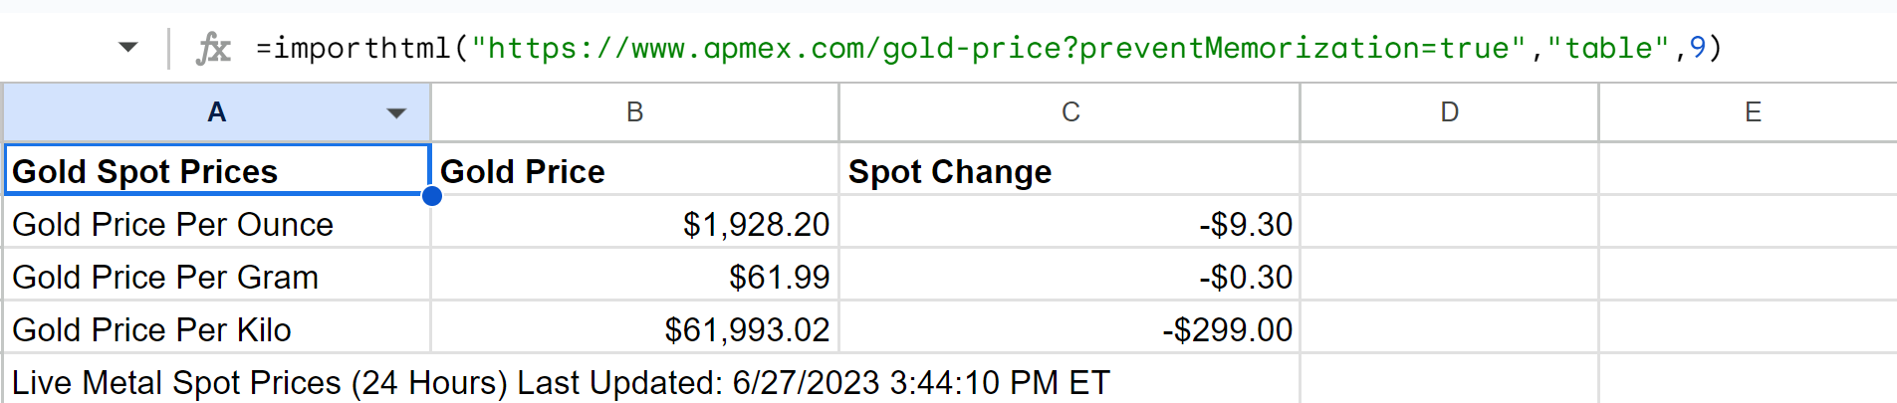The width and height of the screenshot is (1897, 403).
Task: Click the -$9.30 spot change cell
Action: tap(1070, 224)
